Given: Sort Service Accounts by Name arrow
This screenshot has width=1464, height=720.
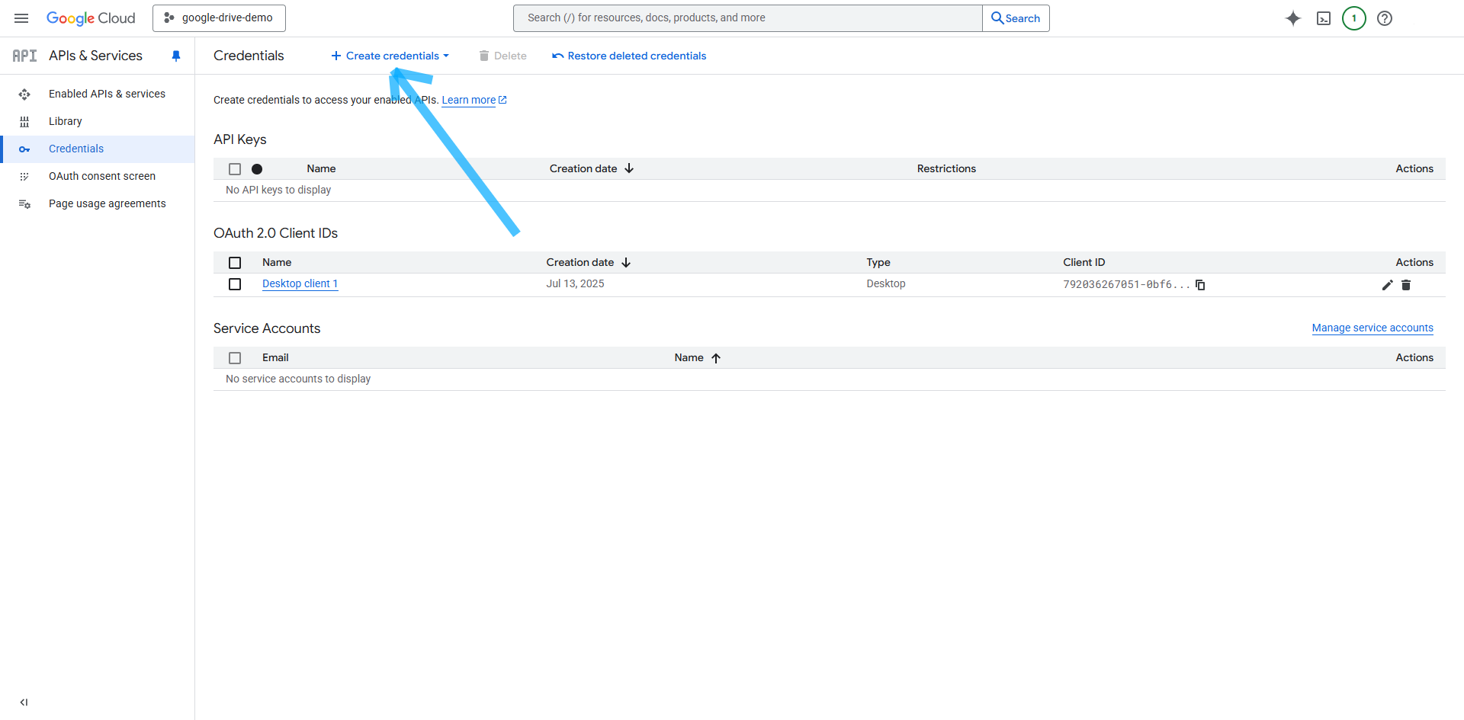Looking at the screenshot, I should click(x=716, y=357).
